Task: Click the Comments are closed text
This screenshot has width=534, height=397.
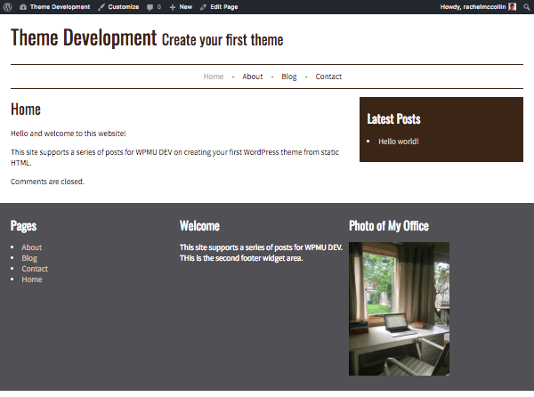Action: pyautogui.click(x=47, y=182)
